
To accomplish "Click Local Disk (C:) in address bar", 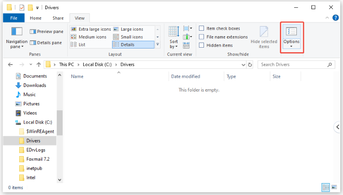I will (x=97, y=65).
